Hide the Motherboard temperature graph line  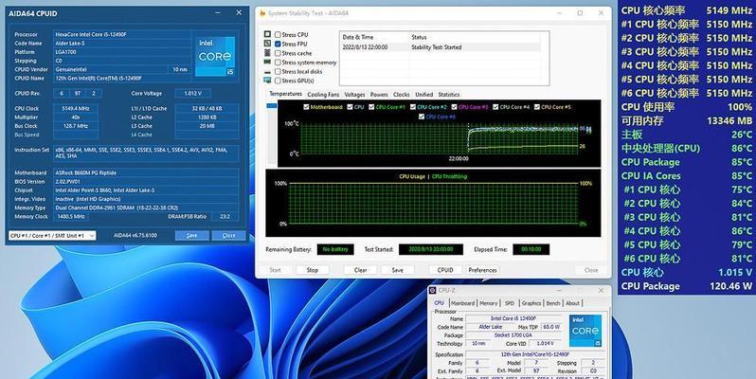click(306, 107)
